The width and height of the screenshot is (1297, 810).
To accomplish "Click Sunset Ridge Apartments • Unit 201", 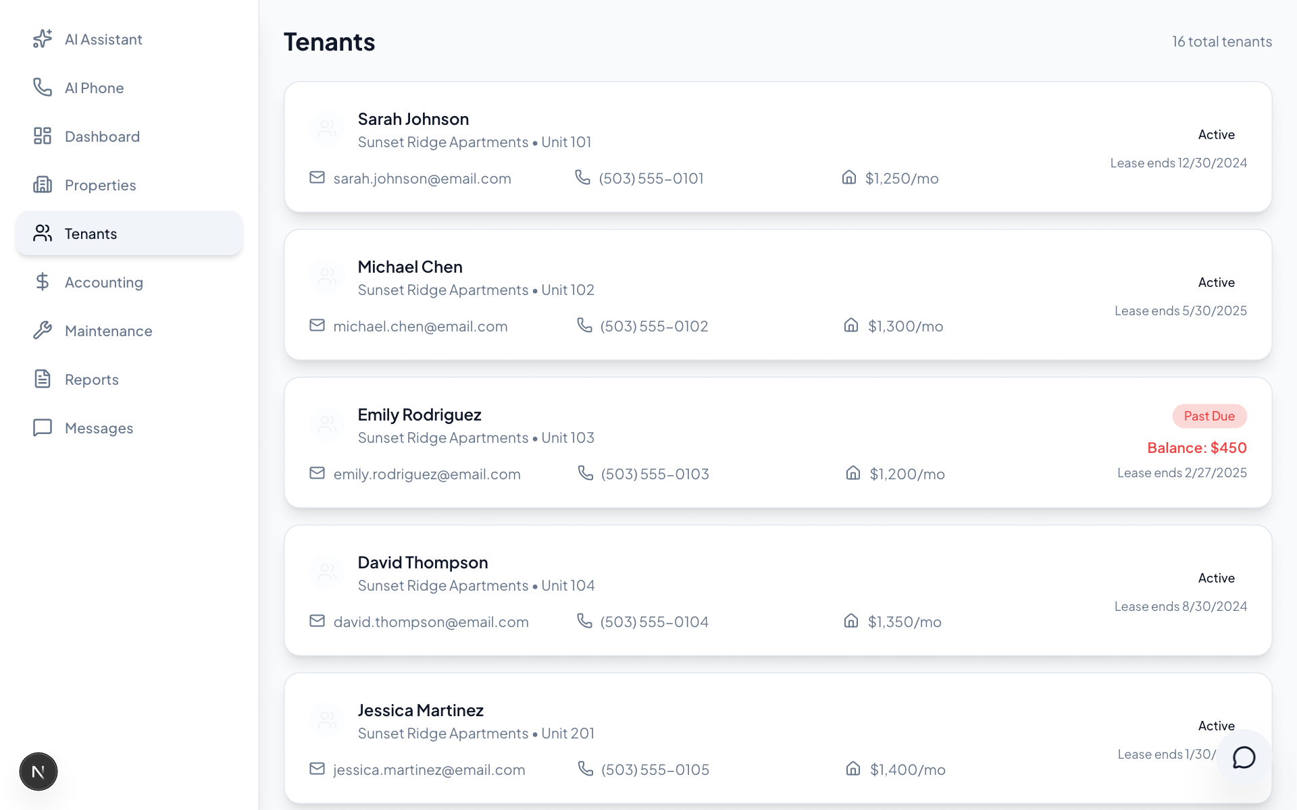I will [476, 733].
